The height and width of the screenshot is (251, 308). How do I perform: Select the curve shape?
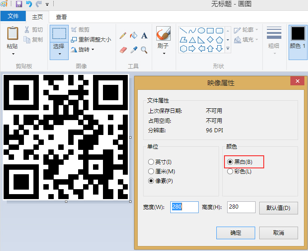(x=192, y=30)
